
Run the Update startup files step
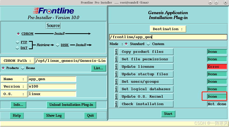click(x=146, y=74)
